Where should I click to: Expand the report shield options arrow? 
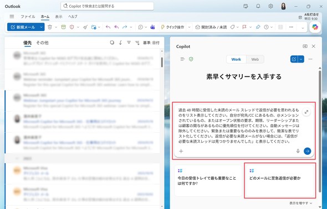tap(78, 27)
